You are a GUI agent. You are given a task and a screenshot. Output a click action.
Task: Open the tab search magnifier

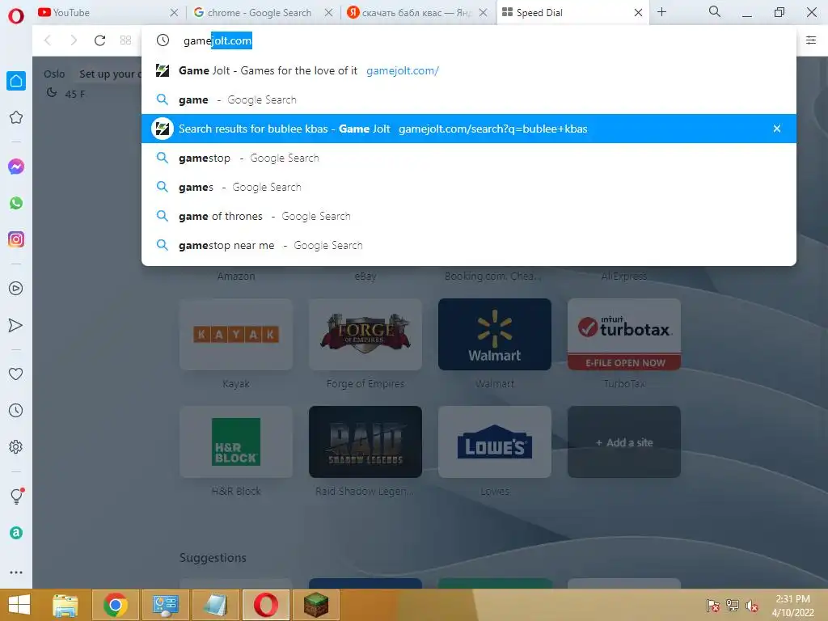click(714, 11)
